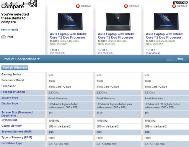View the 31 reviews link
Image resolution: width=189 pixels, height=147 pixels.
[106, 53]
